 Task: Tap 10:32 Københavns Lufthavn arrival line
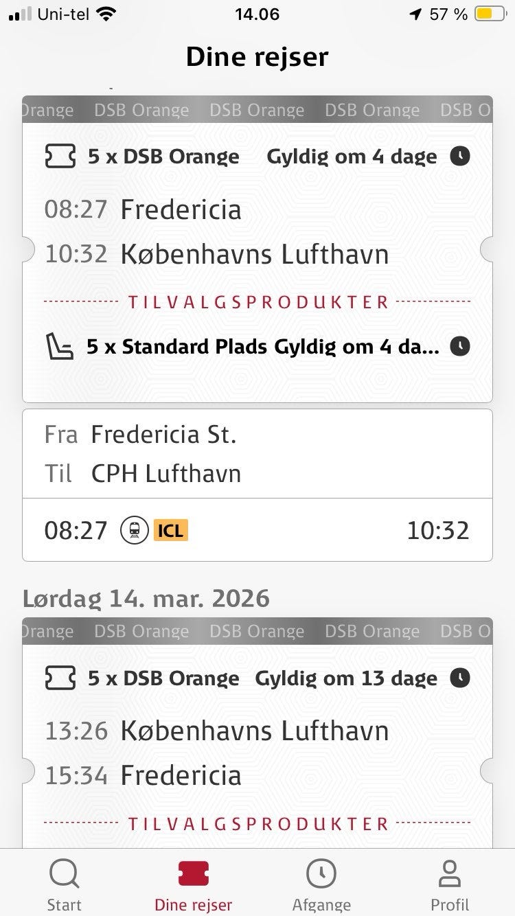[x=254, y=254]
